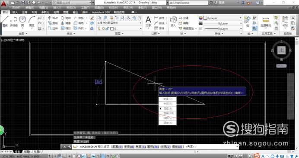
Task: Pick the Rotate (旋转) tool
Action: 66,18
